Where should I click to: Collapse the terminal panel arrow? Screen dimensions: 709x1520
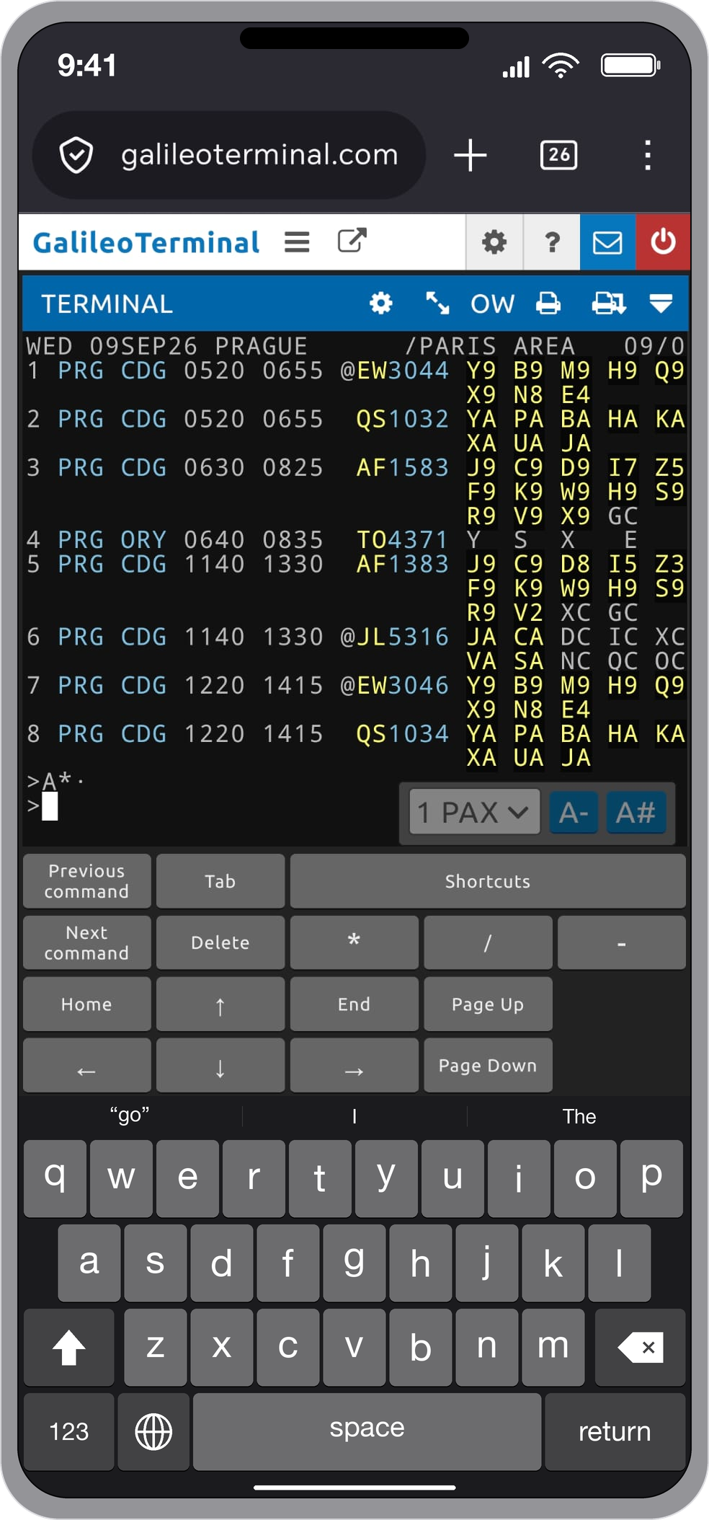(x=661, y=304)
